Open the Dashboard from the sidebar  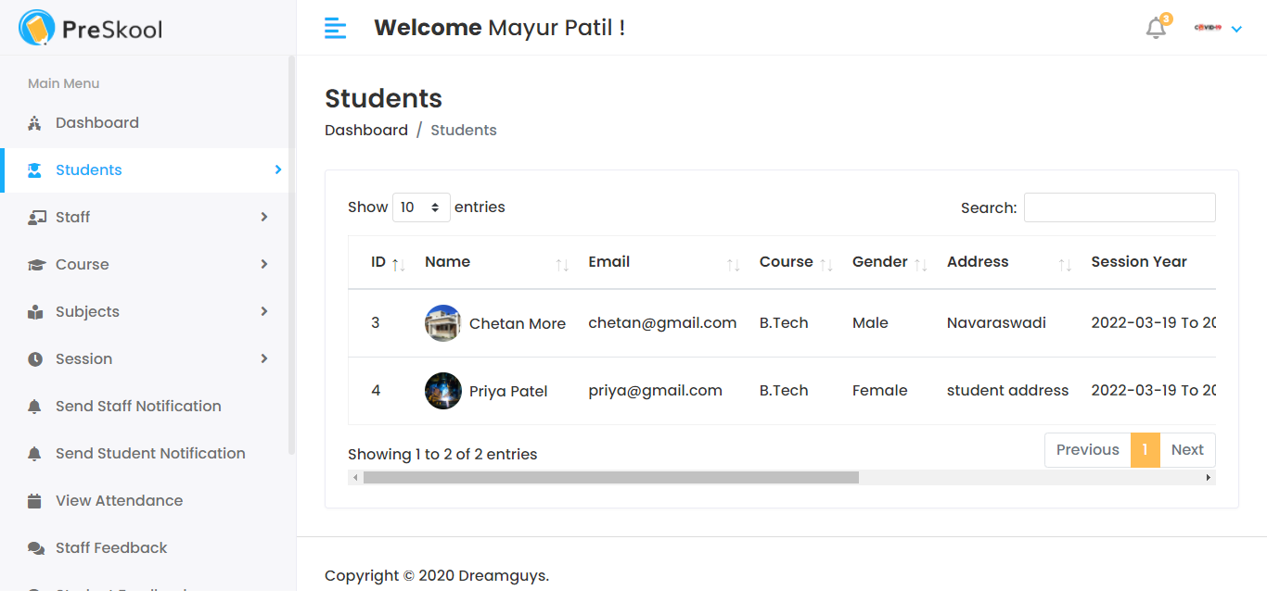click(96, 122)
